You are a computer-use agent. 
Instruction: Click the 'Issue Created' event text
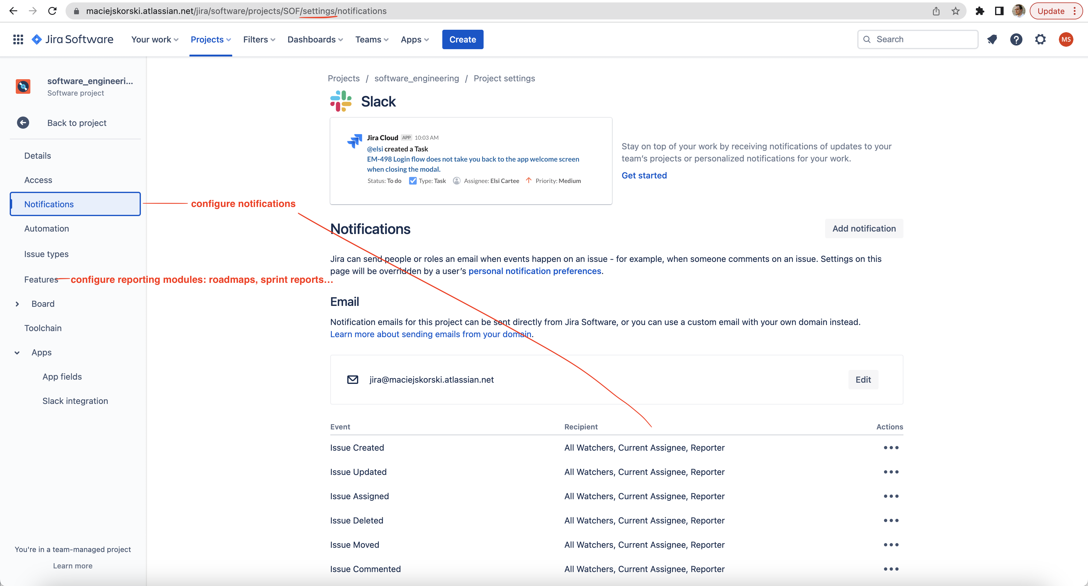[357, 448]
